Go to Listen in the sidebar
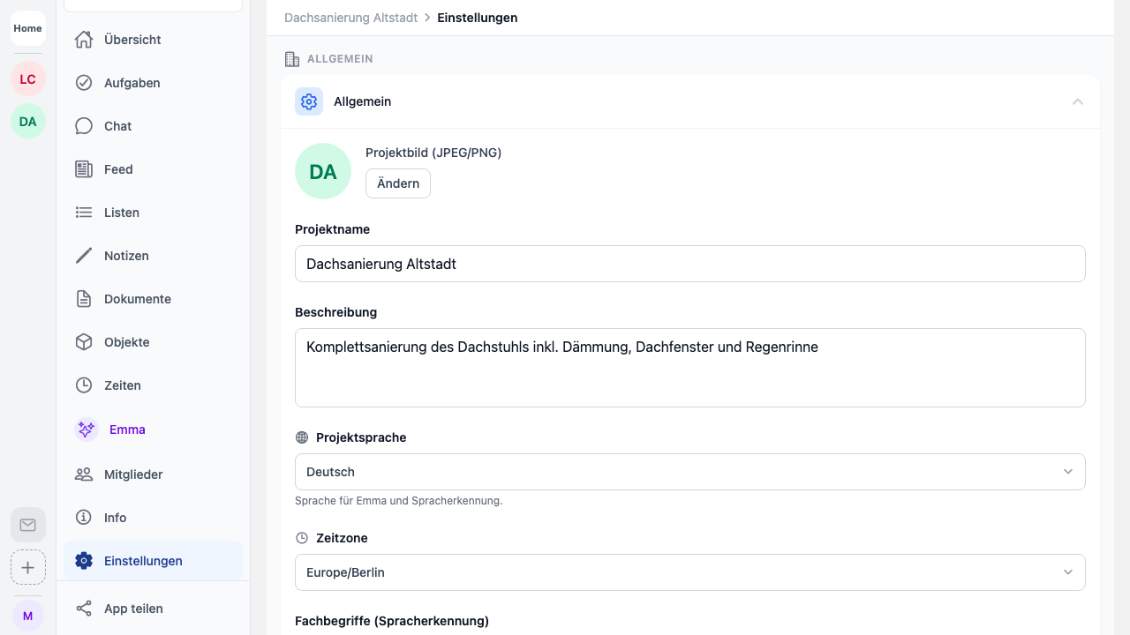 point(122,213)
